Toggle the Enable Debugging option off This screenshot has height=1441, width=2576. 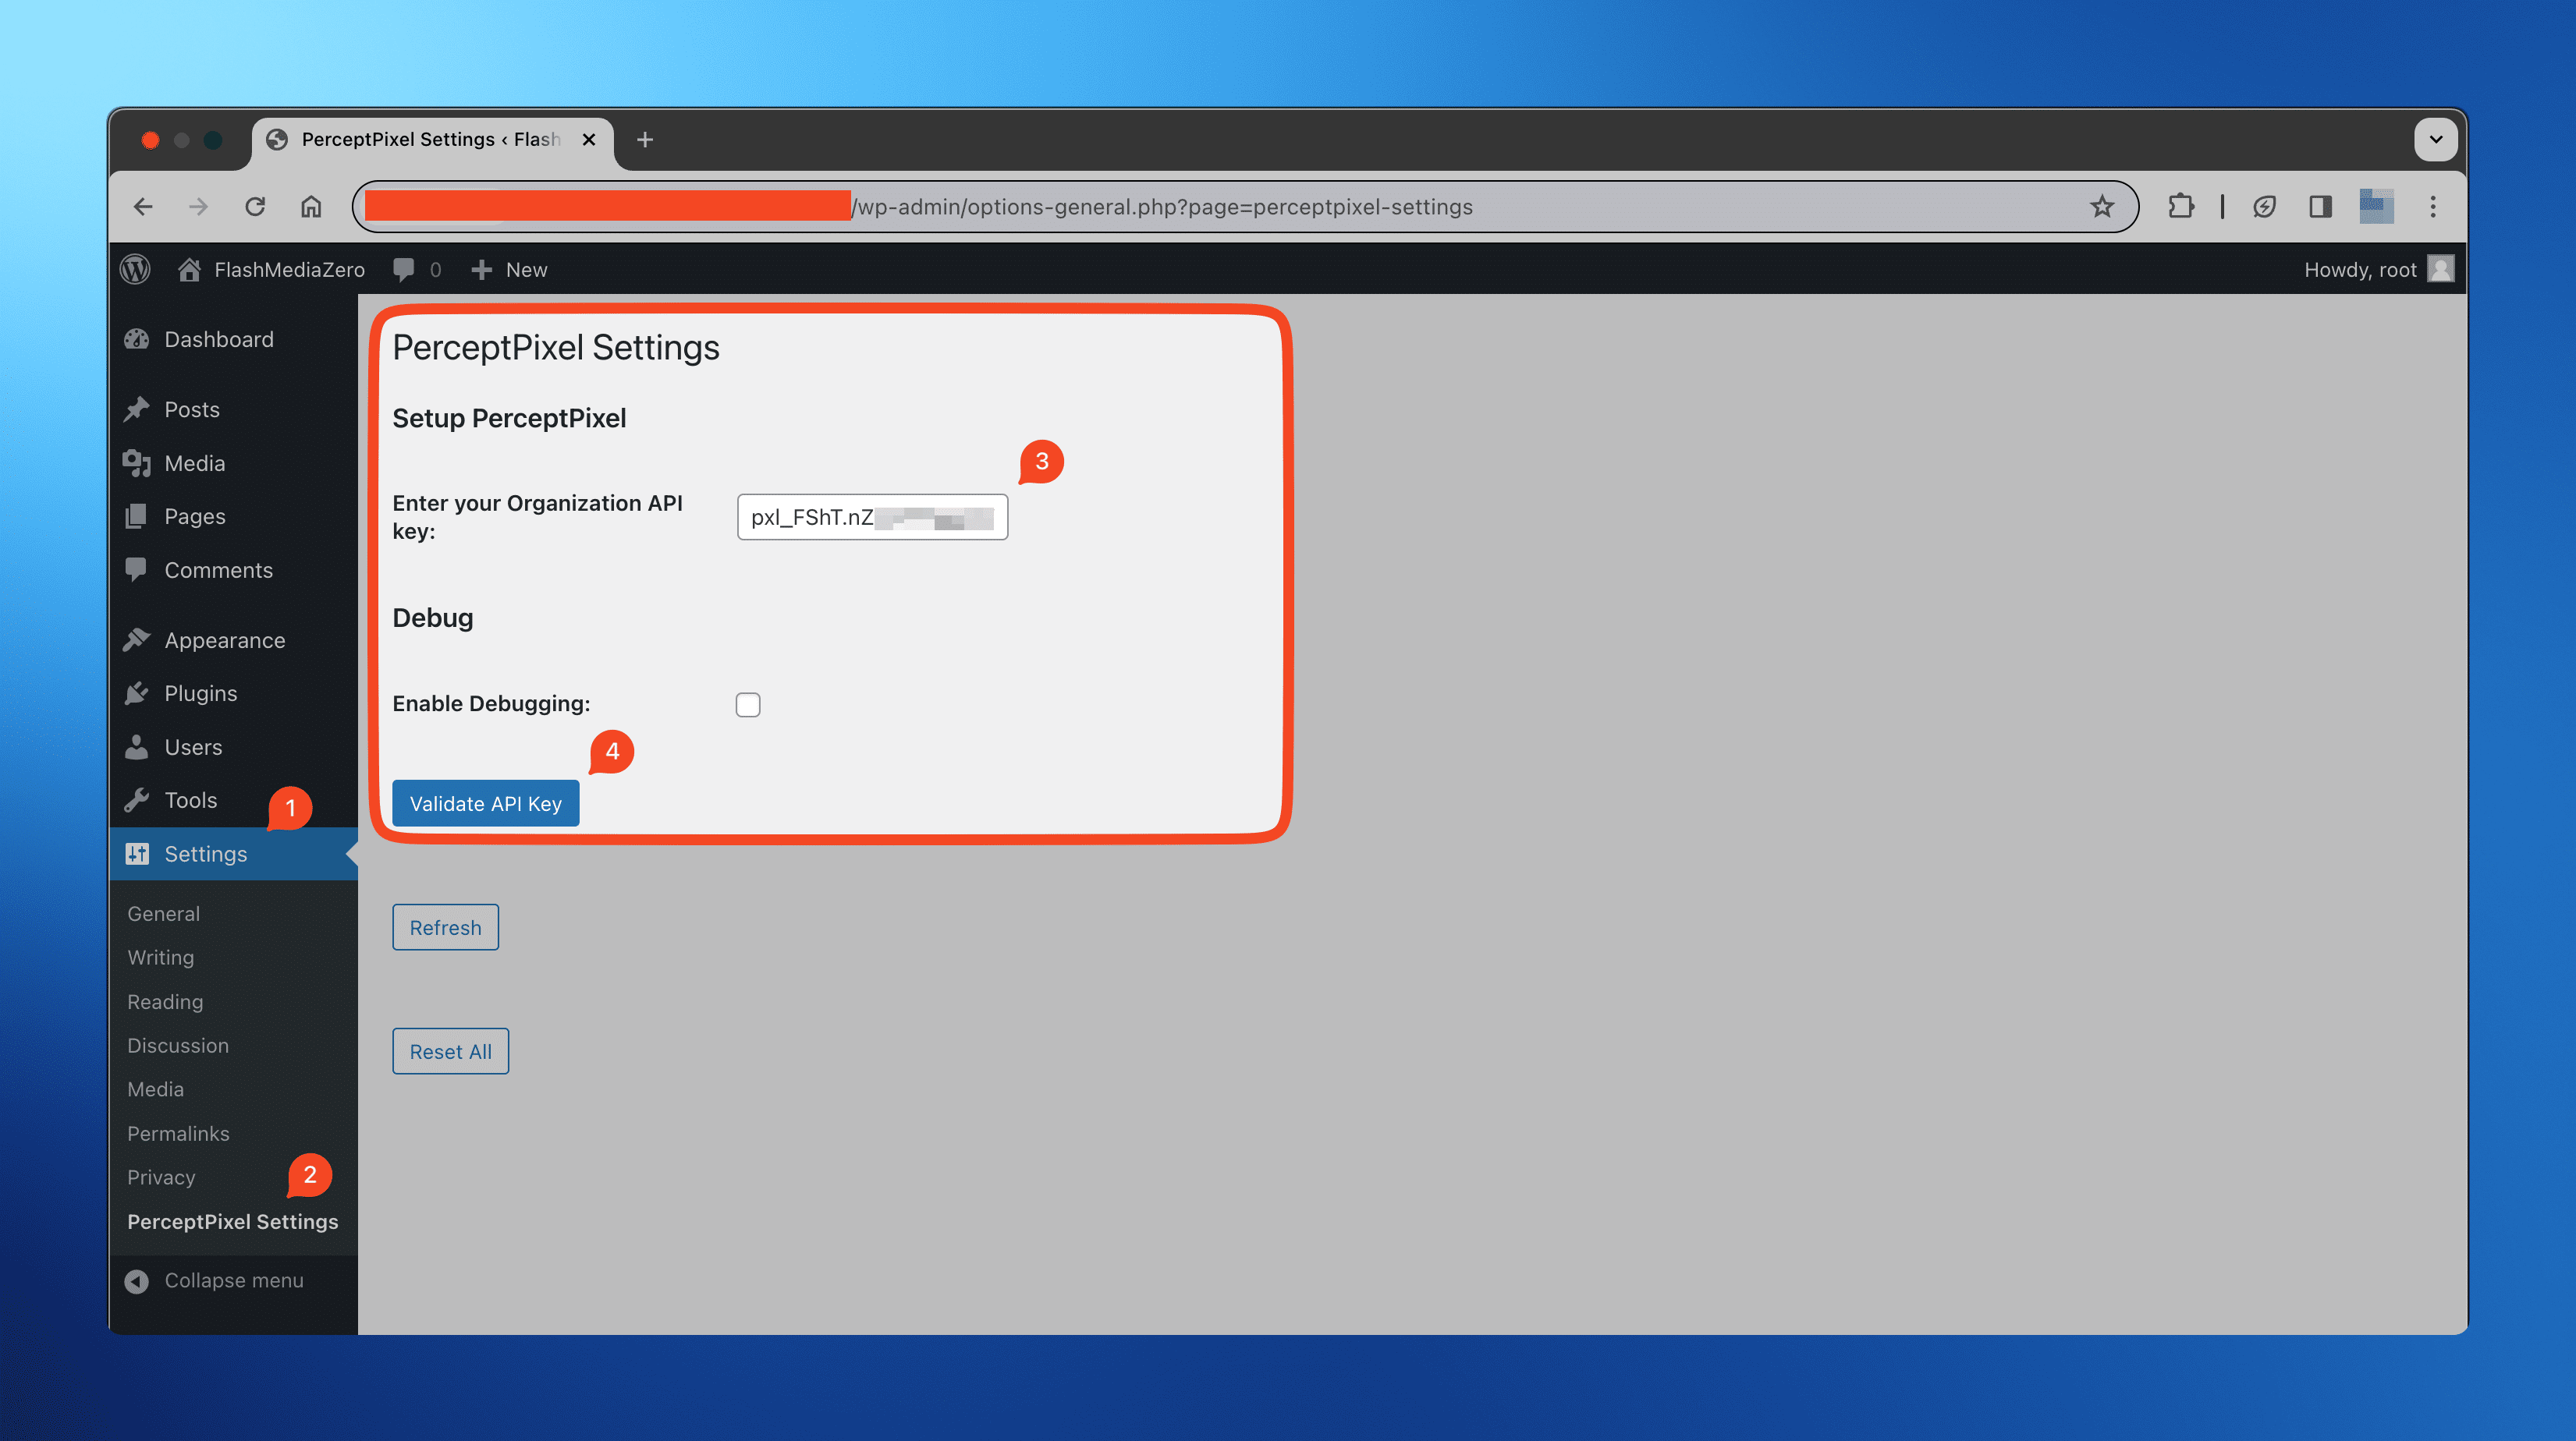point(747,703)
